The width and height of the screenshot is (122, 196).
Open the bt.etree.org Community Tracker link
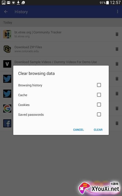38,32
